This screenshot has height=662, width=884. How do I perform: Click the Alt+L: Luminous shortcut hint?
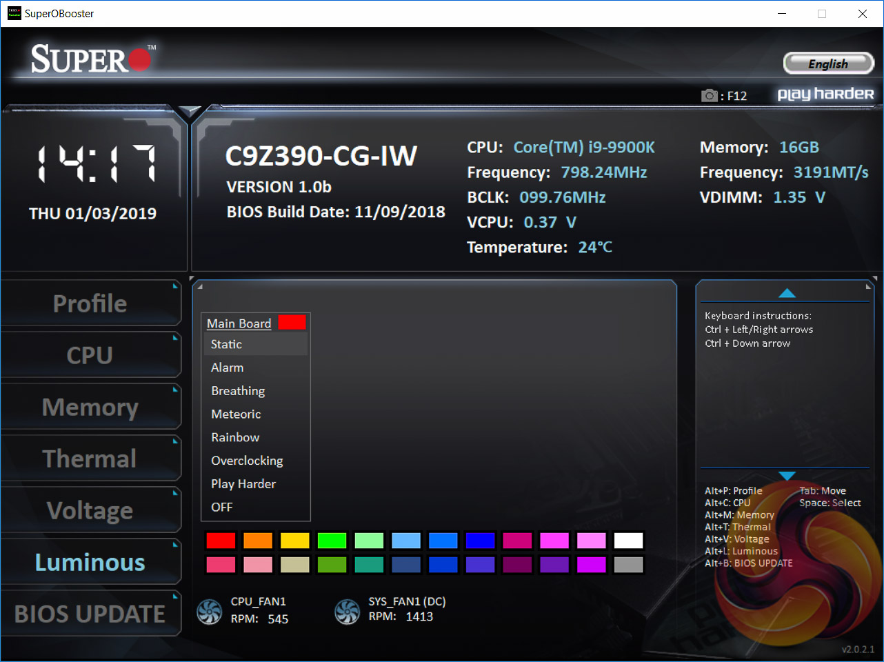[741, 551]
